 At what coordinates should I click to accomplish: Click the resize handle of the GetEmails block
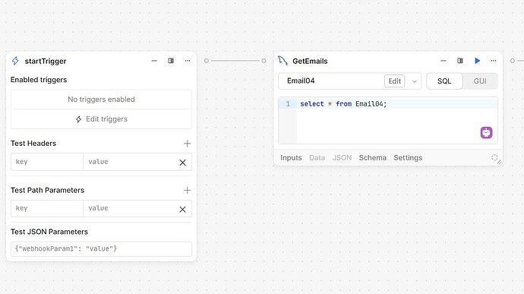(499, 163)
